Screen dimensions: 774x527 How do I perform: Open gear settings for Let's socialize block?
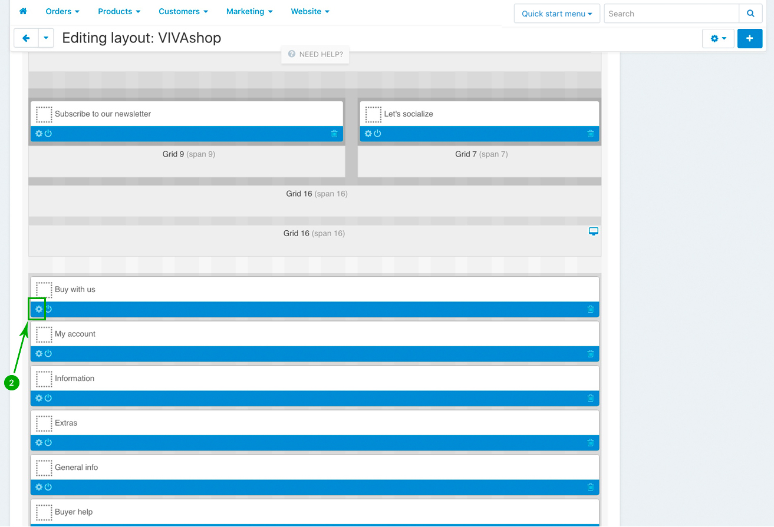[x=368, y=134]
